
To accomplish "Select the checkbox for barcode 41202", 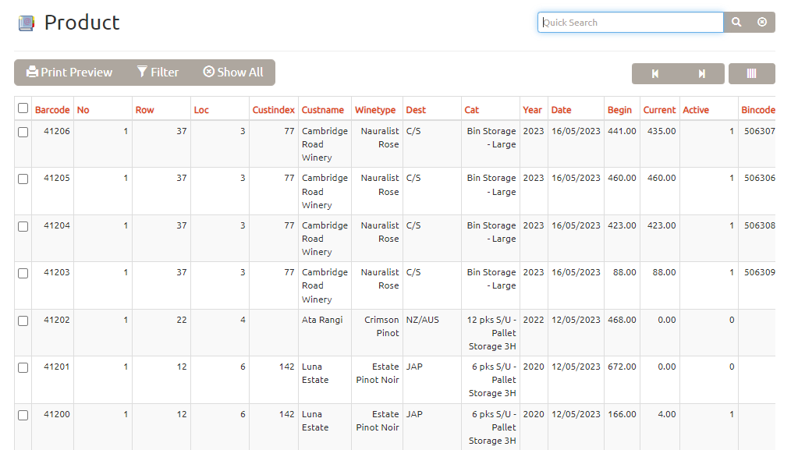I will [x=23, y=321].
